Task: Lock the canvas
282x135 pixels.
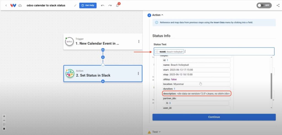Action: pyautogui.click(x=4, y=128)
